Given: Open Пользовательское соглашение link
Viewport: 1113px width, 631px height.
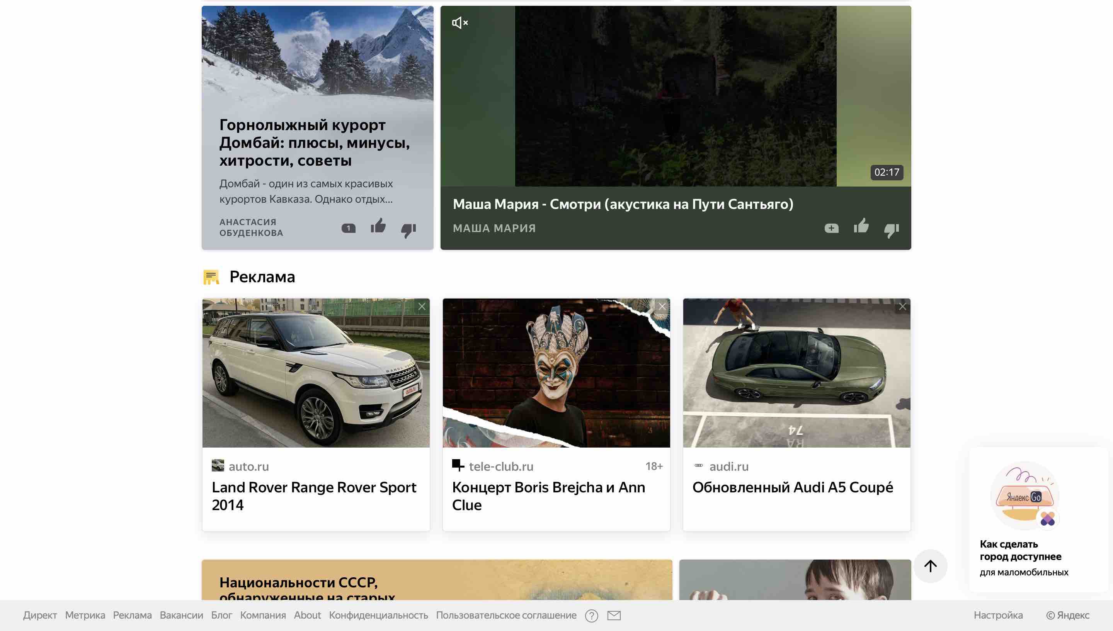Looking at the screenshot, I should [x=506, y=616].
